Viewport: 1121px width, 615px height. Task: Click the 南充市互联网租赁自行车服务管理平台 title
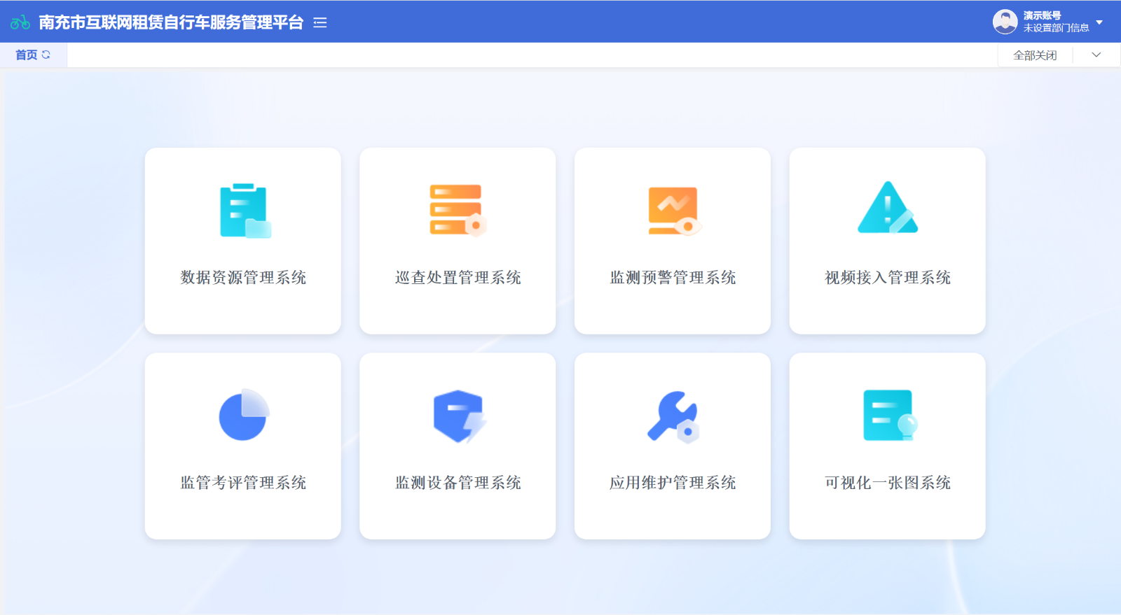[x=171, y=22]
